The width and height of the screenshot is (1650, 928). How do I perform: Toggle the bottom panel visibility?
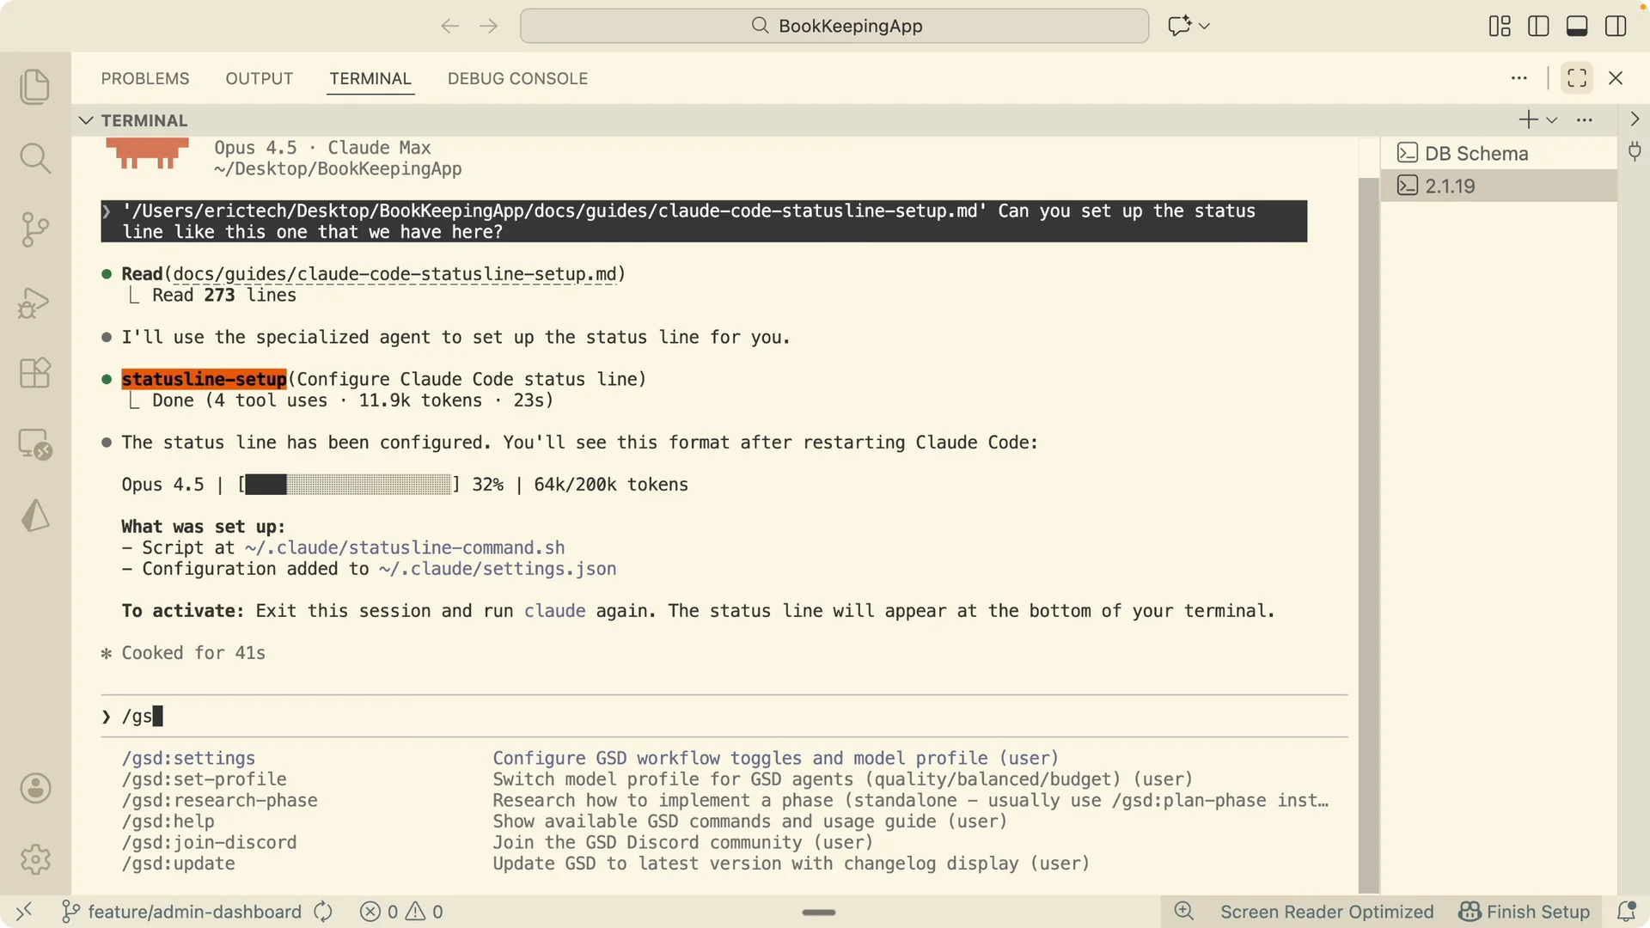[1577, 26]
